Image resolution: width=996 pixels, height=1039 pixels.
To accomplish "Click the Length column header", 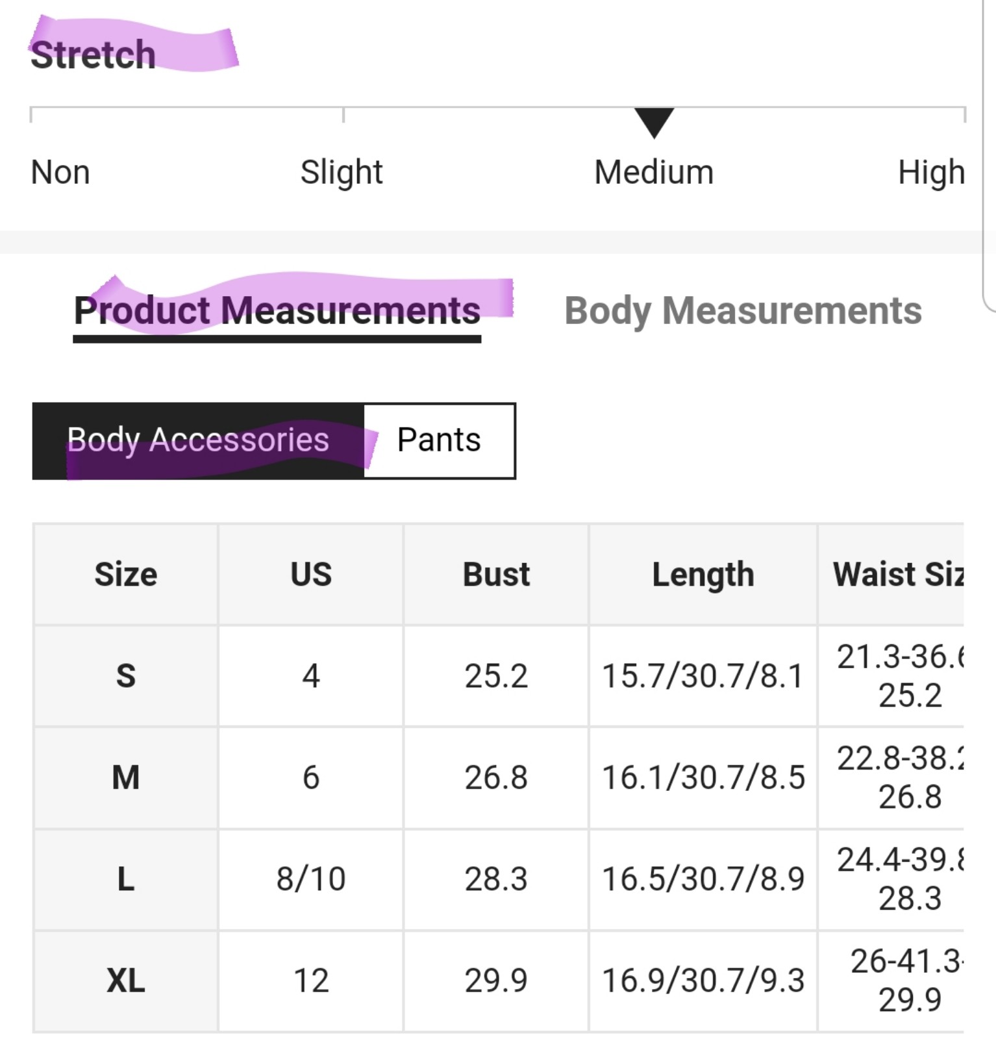I will pos(703,575).
